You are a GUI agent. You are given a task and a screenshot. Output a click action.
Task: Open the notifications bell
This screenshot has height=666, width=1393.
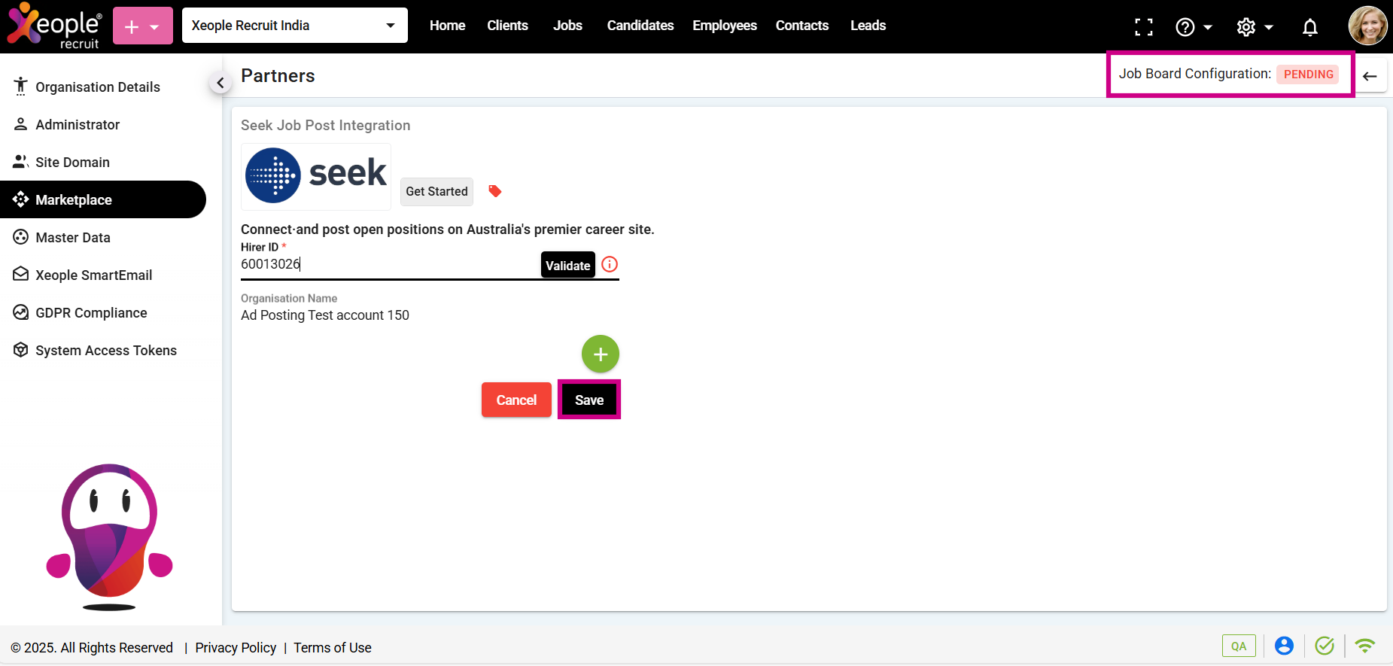[x=1309, y=27]
